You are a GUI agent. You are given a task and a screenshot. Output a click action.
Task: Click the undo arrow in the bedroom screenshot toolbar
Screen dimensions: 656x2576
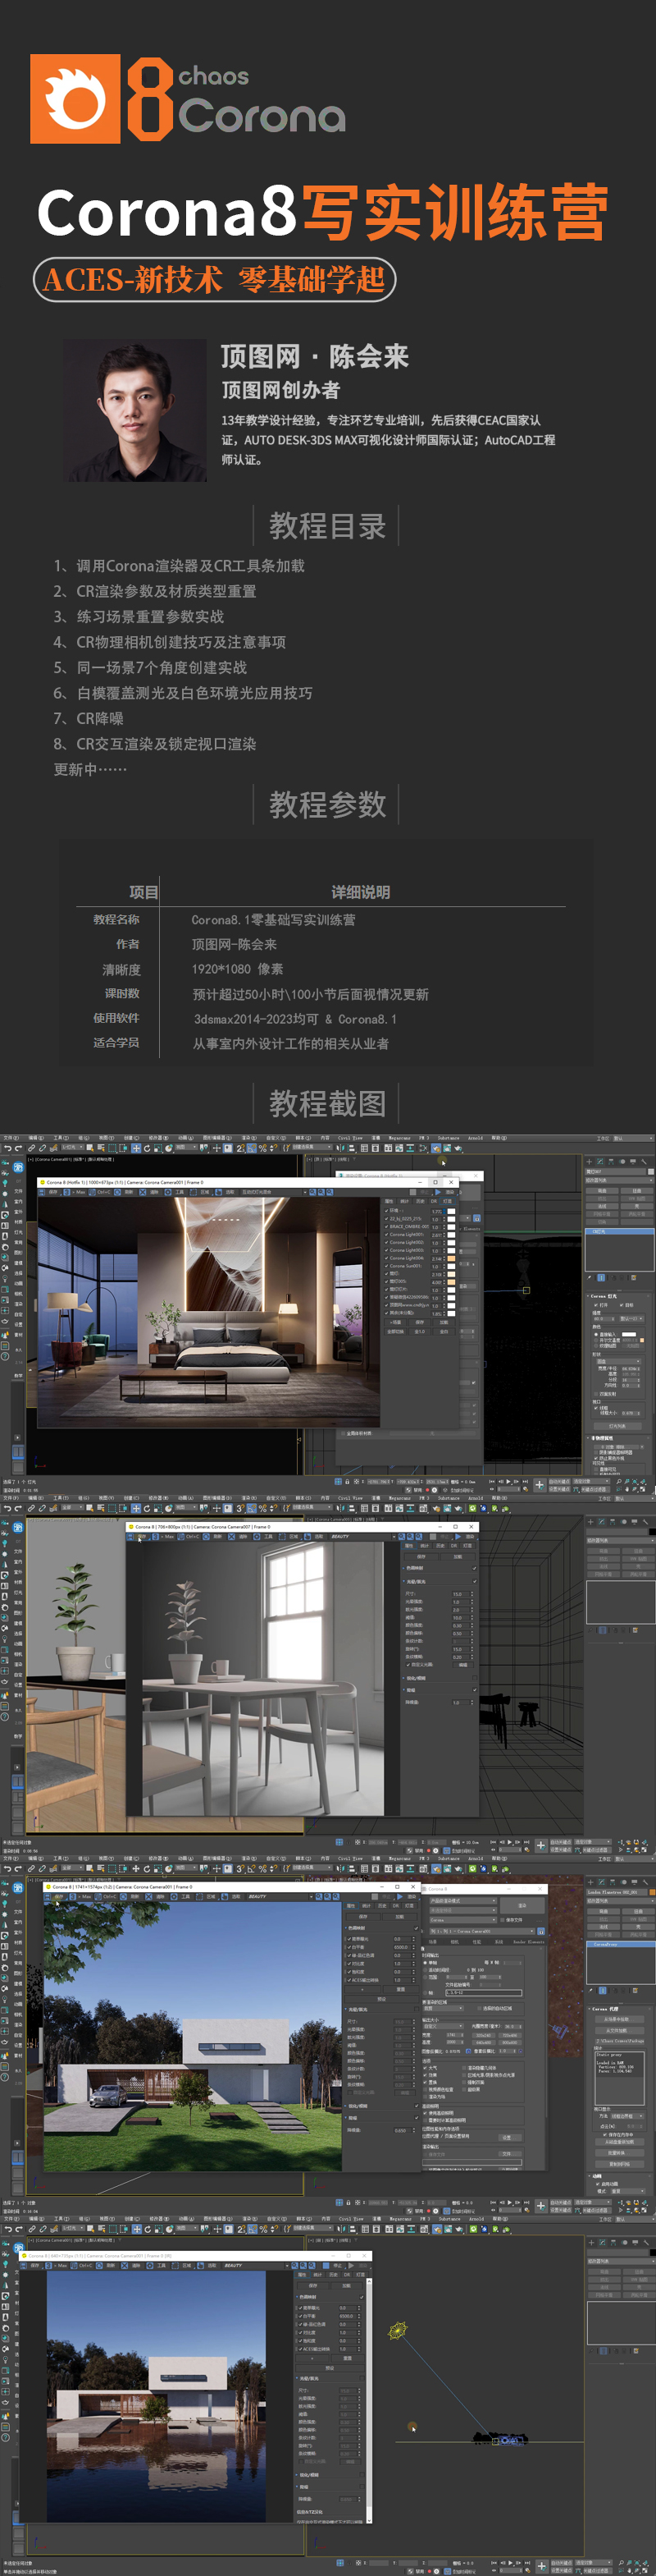[x=7, y=1148]
